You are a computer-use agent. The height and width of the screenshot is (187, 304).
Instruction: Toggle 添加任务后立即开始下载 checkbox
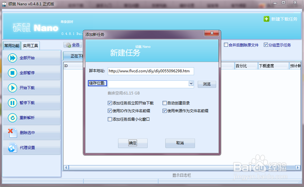point(110,103)
